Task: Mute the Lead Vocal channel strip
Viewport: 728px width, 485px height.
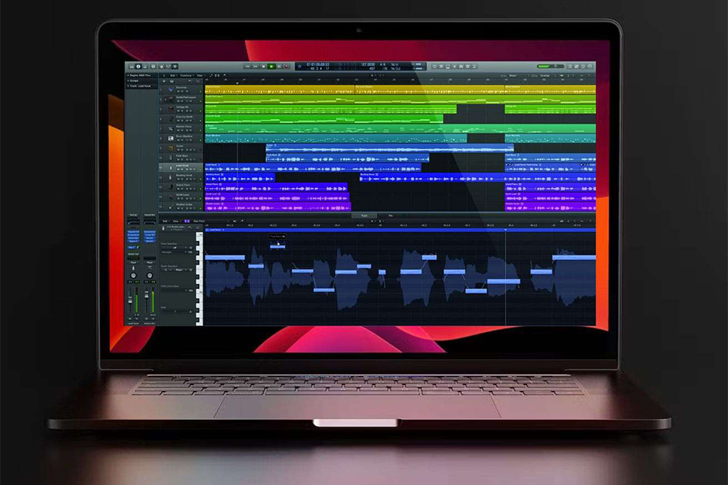Action: coord(130,319)
